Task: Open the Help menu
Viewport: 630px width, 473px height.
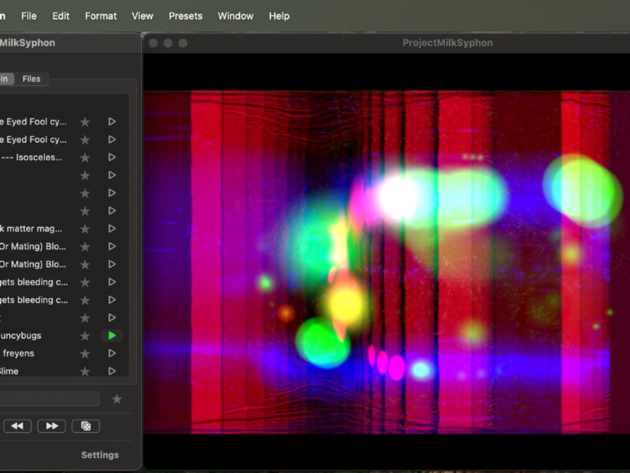Action: click(x=279, y=16)
